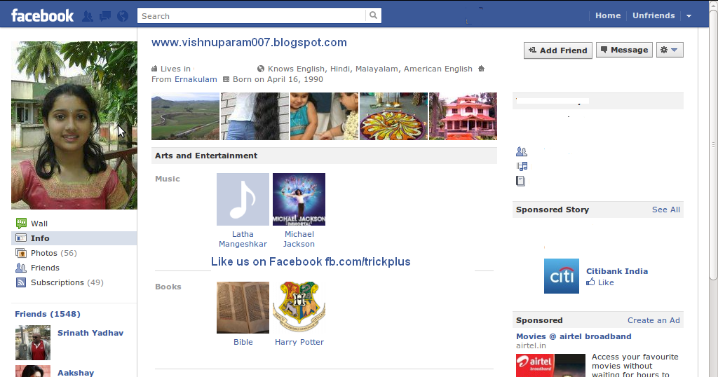Open the messages icon in top bar

coord(105,17)
